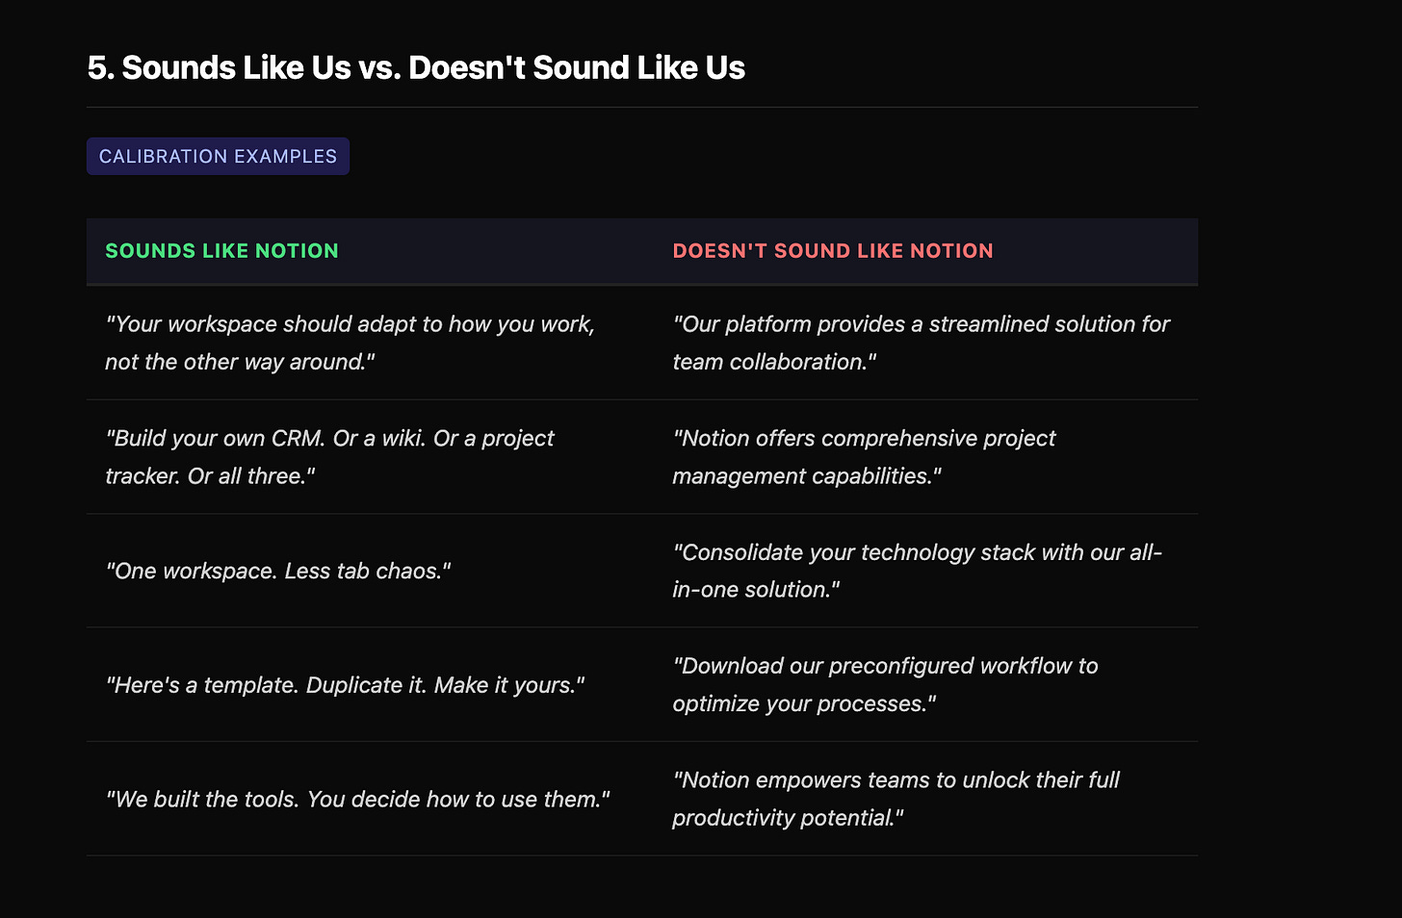
Task: Click the DOESN'T SOUND LIKE NOTION column header
Action: coord(832,251)
